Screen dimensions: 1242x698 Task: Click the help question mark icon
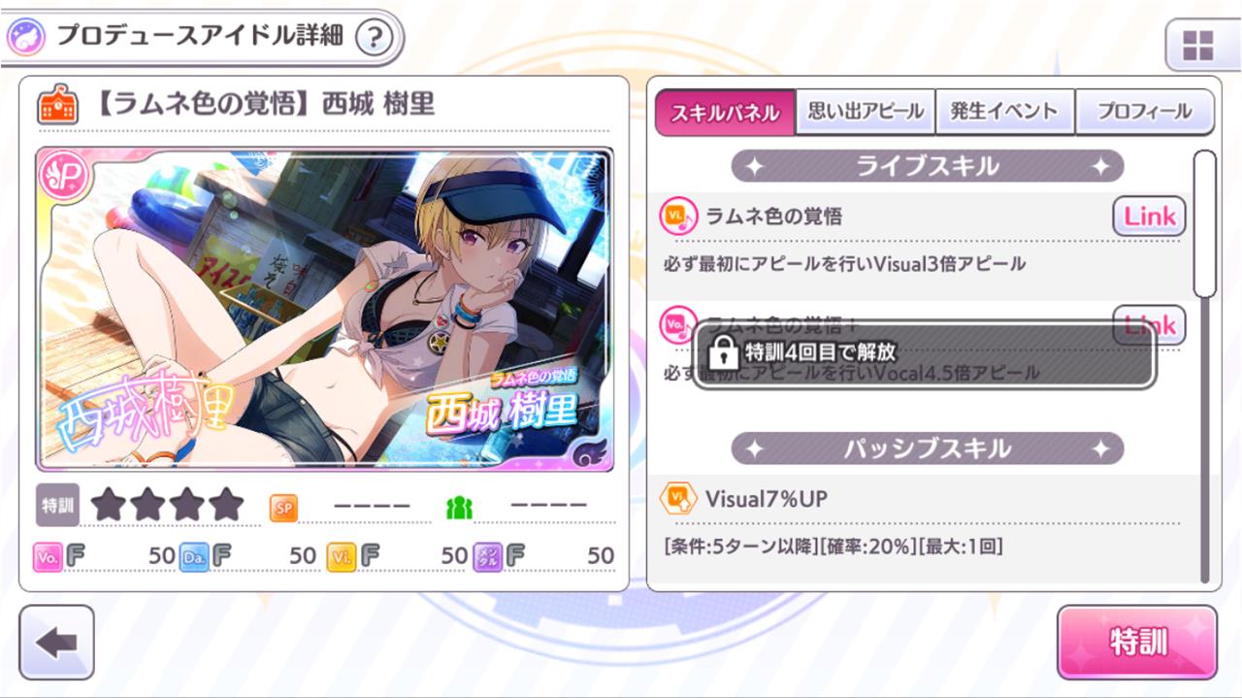tap(375, 37)
